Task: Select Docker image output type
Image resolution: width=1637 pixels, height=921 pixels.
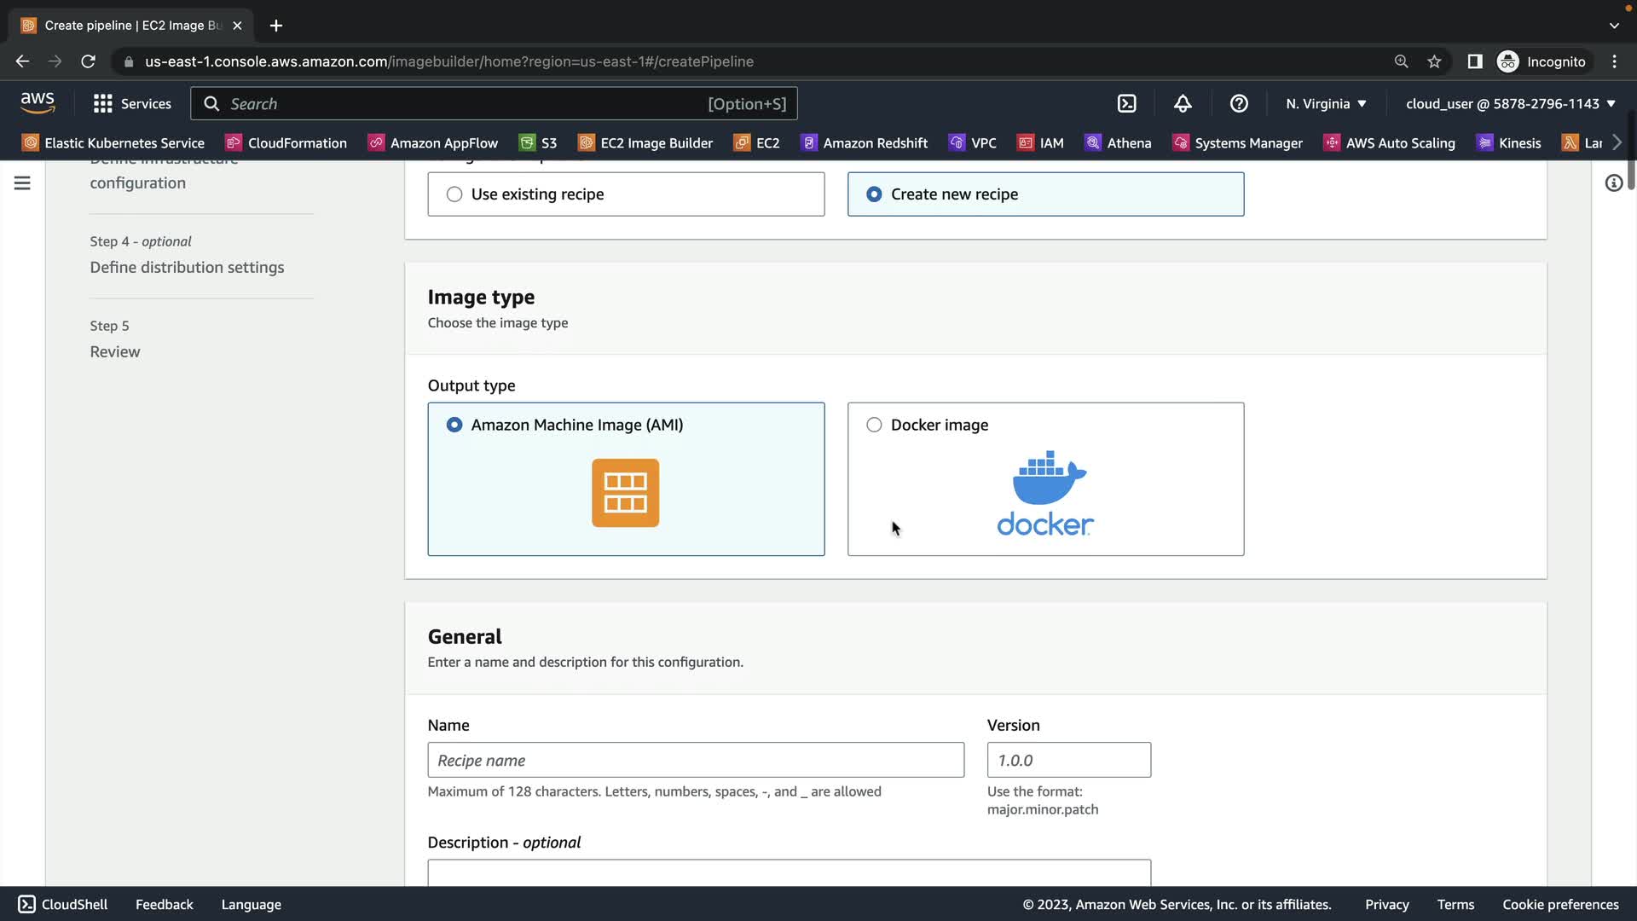Action: pyautogui.click(x=874, y=425)
